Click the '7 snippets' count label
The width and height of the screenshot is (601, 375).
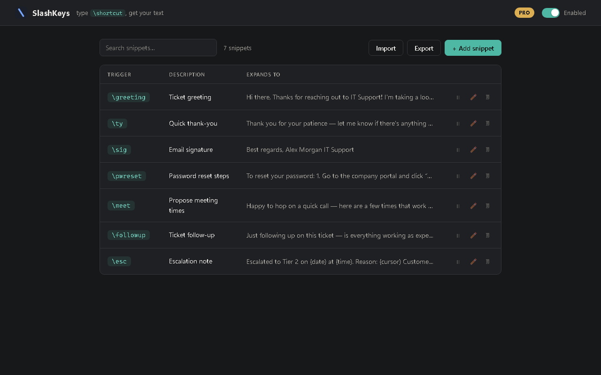pyautogui.click(x=238, y=48)
